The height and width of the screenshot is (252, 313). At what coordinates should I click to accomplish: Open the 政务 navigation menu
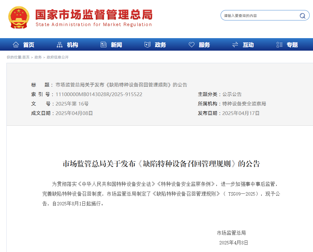(160, 45)
